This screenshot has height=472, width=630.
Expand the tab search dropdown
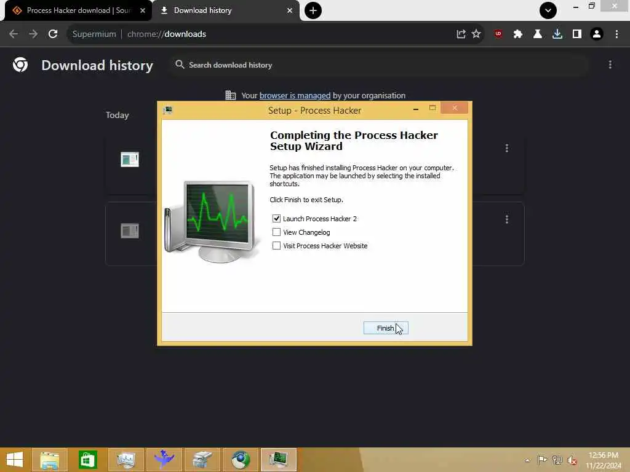coord(548,10)
